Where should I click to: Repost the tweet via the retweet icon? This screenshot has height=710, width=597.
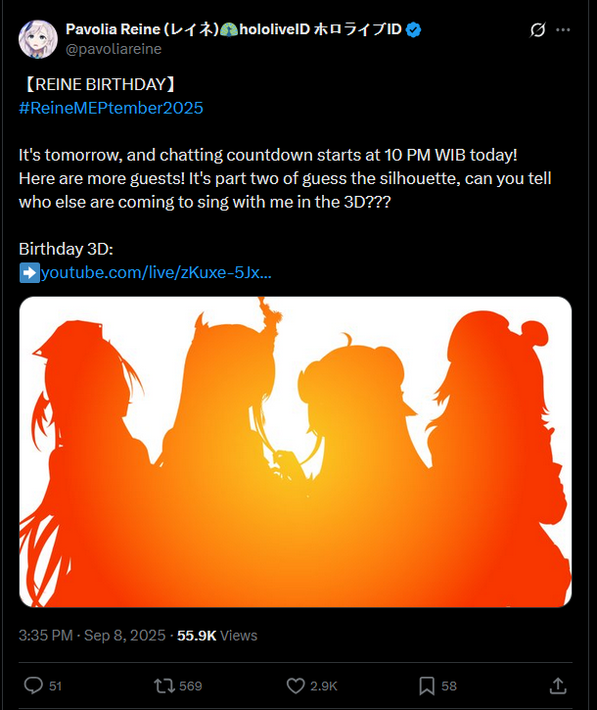pyautogui.click(x=163, y=686)
